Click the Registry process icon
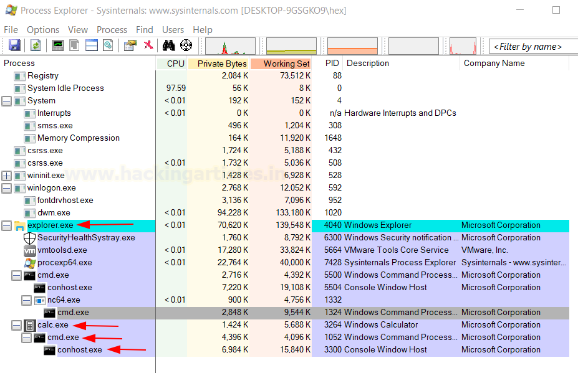This screenshot has height=373, width=578. tap(19, 76)
